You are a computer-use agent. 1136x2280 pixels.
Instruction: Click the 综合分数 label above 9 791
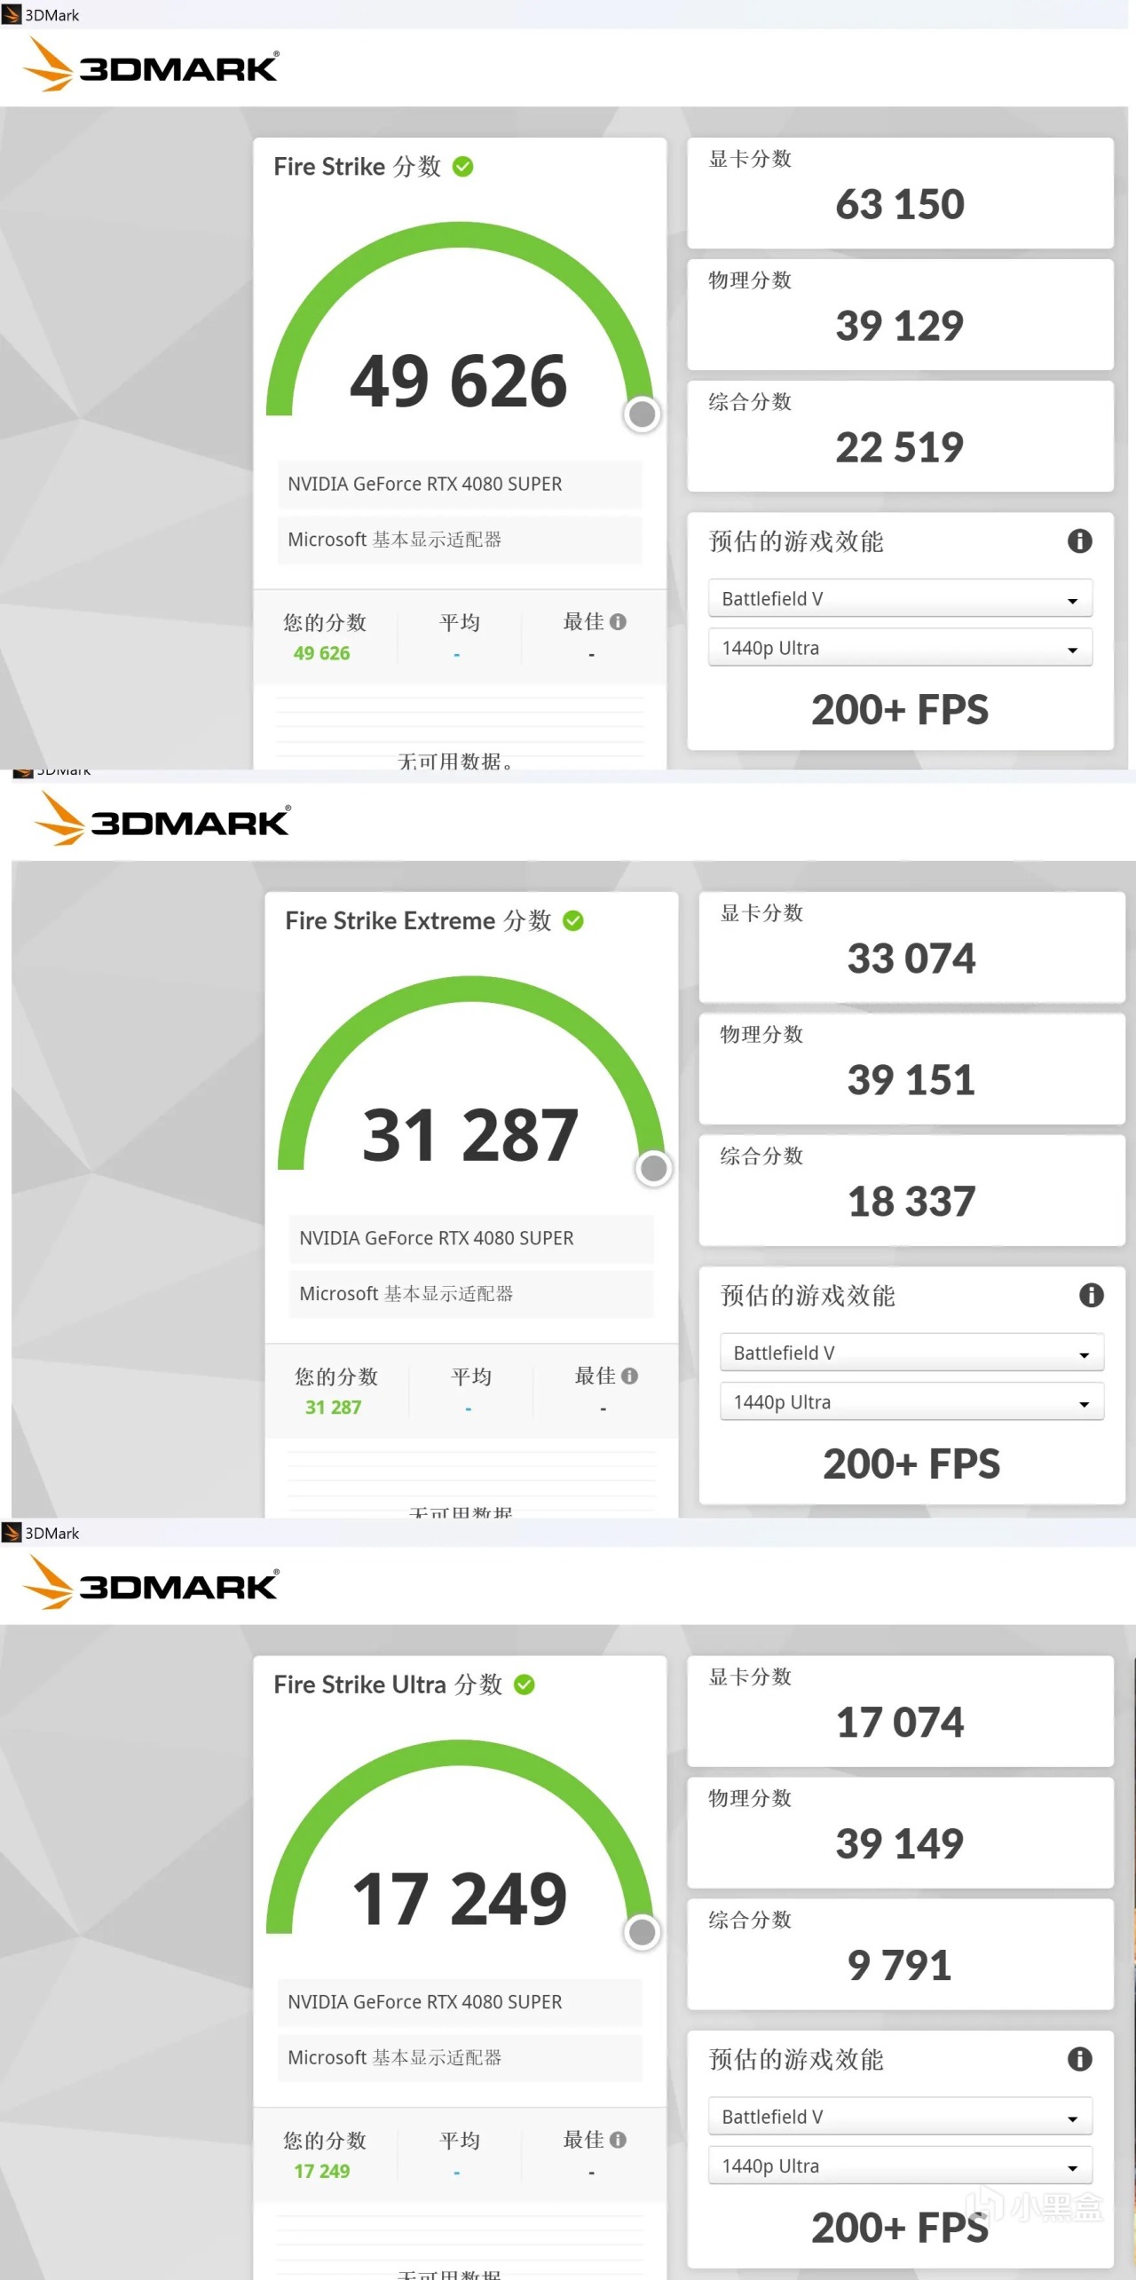(x=750, y=1920)
